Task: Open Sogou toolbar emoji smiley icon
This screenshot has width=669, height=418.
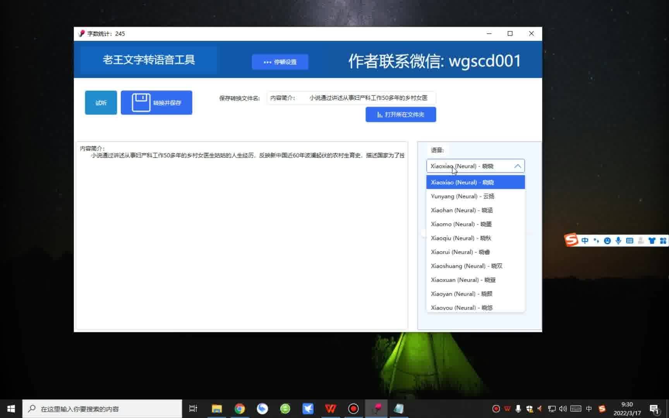Action: [x=607, y=241]
